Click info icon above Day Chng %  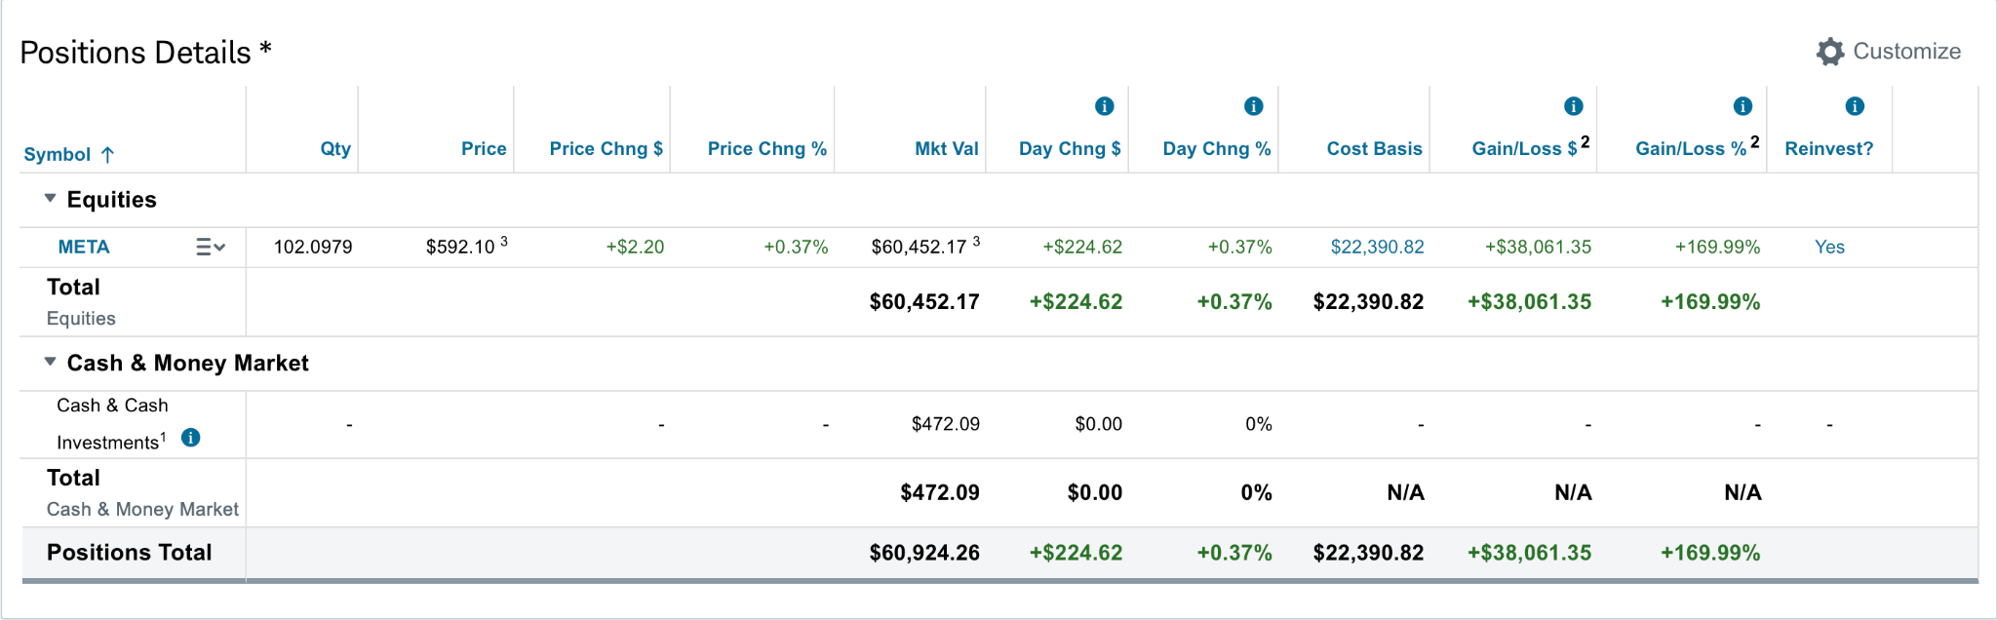[1254, 106]
